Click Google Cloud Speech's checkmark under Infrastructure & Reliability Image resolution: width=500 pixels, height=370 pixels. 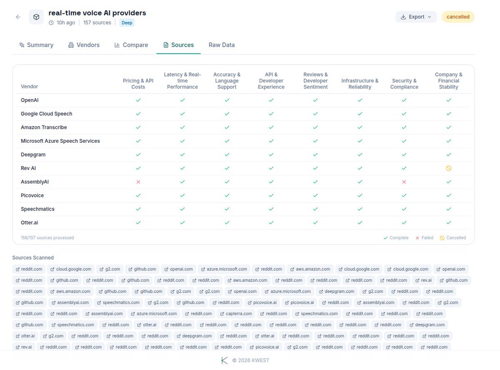click(360, 114)
